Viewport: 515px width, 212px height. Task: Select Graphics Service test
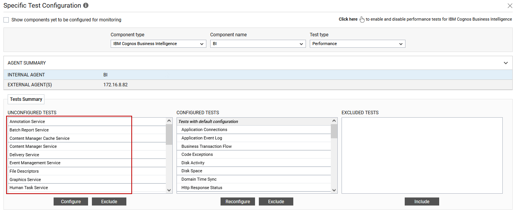click(x=87, y=180)
